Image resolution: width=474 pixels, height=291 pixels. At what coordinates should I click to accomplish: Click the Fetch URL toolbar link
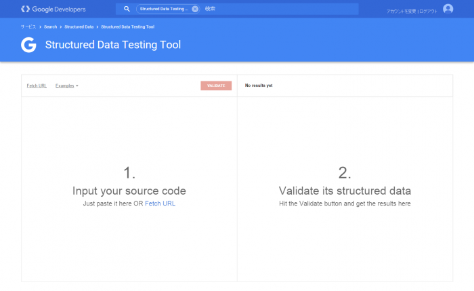click(x=37, y=85)
